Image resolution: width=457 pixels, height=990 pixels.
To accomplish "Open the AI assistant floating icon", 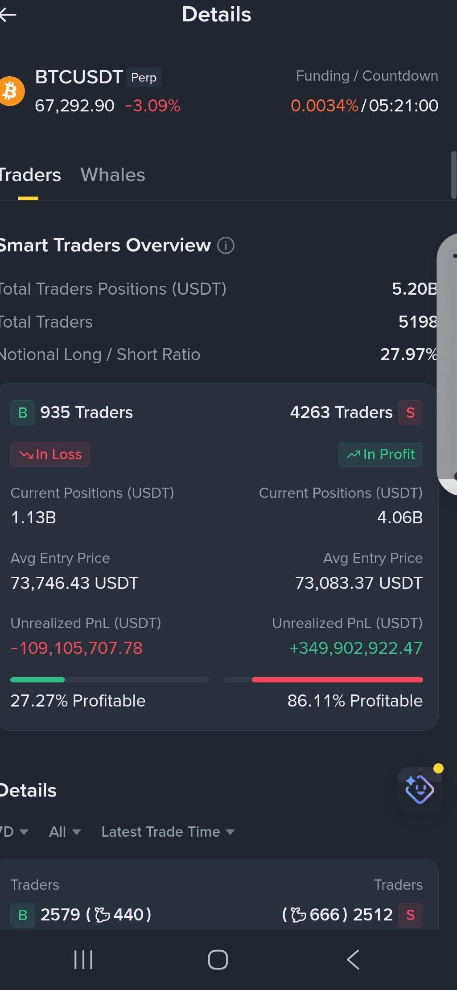I will 420,789.
